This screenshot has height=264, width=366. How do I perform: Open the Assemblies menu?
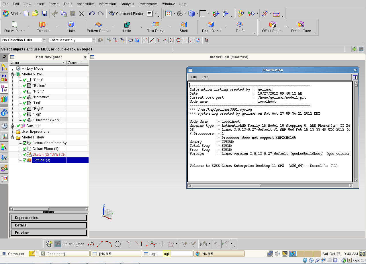85,4
